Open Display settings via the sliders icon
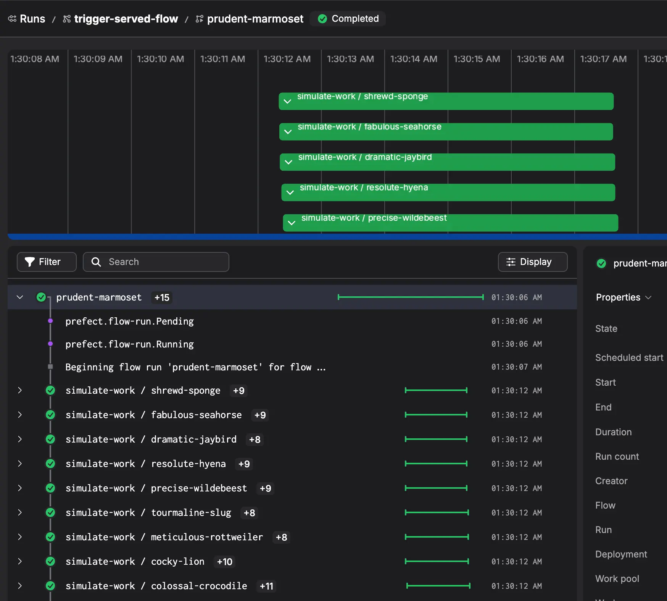Image resolution: width=667 pixels, height=601 pixels. coord(511,262)
